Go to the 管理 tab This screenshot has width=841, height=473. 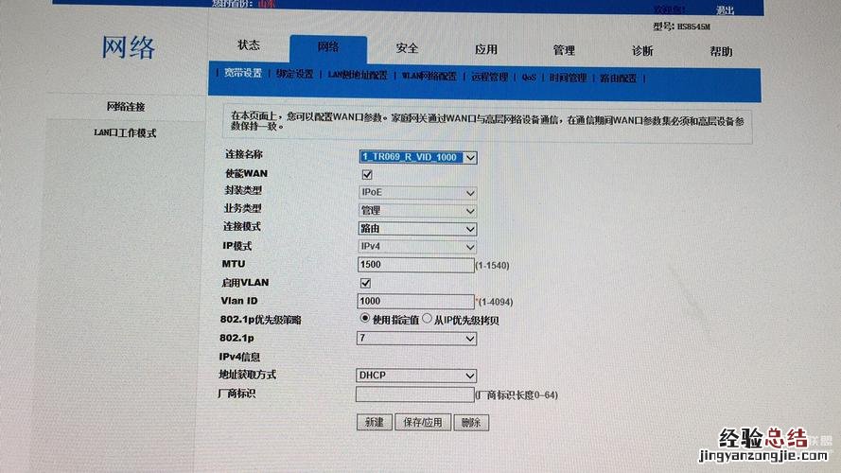(x=564, y=50)
